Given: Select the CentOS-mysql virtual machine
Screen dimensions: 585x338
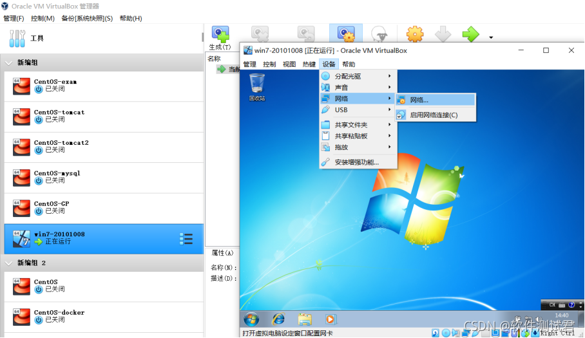Looking at the screenshot, I should tap(104, 178).
